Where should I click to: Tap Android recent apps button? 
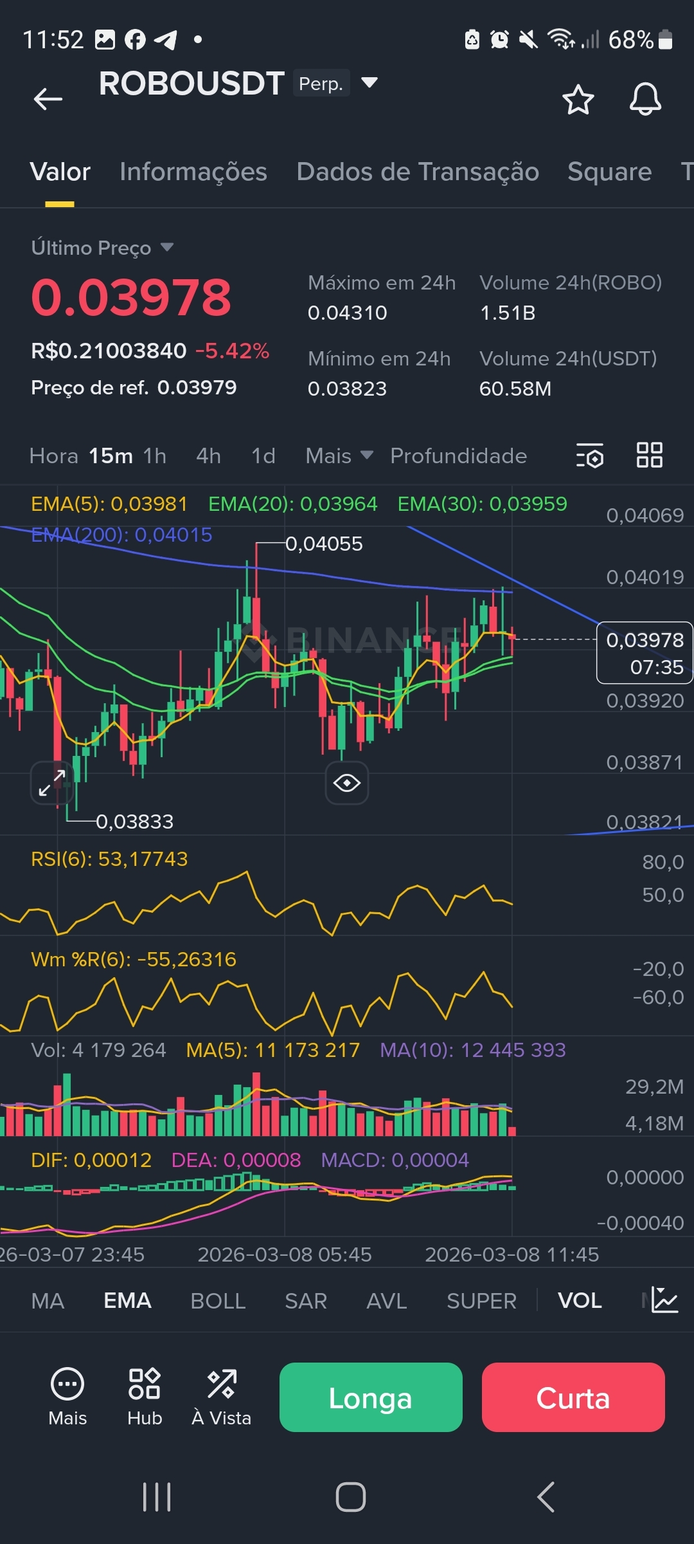tap(157, 1497)
